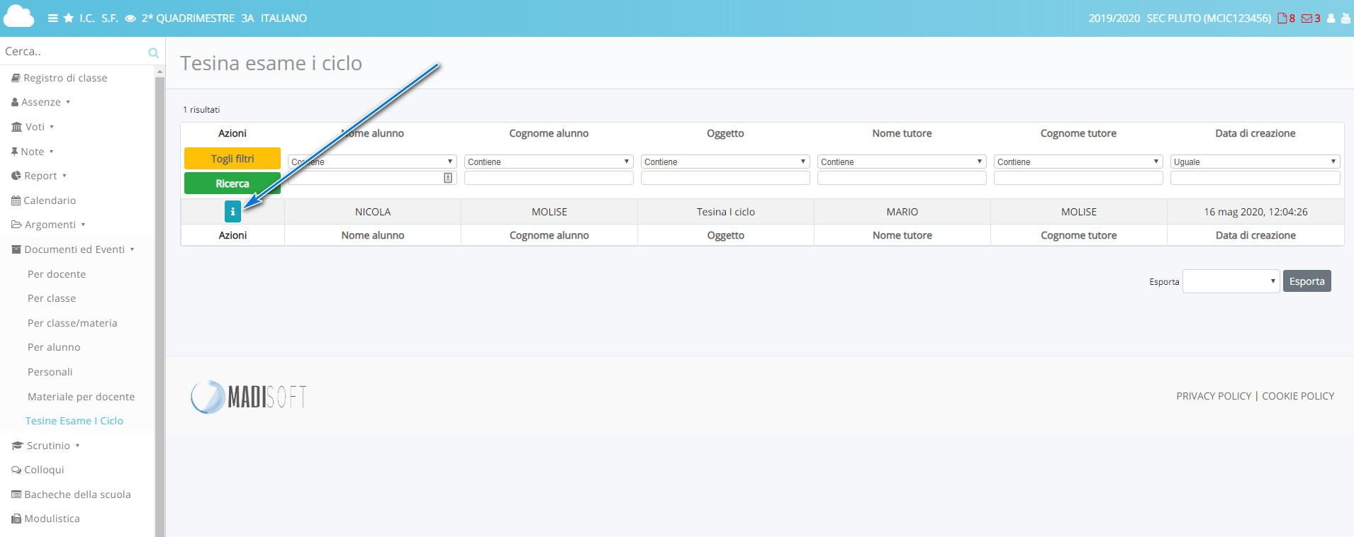Sort by the top Cognome alunno header
This screenshot has height=537, width=1354.
tap(549, 133)
